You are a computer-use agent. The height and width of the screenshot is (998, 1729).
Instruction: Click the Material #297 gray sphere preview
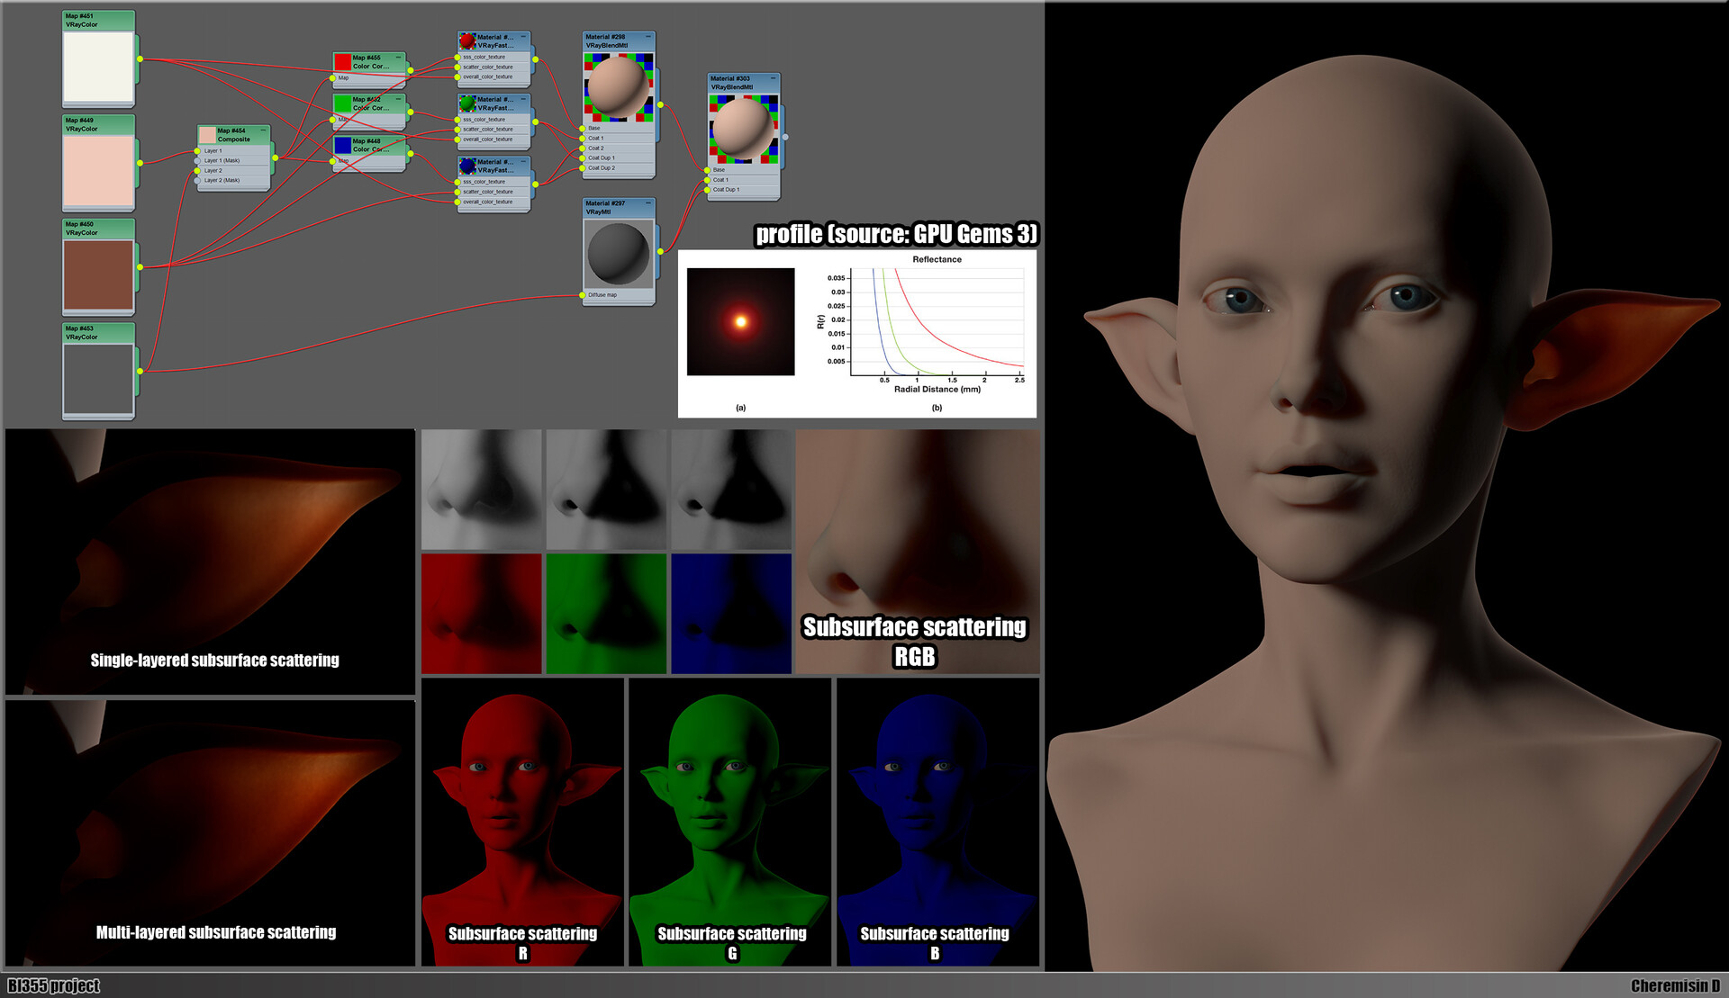pyautogui.click(x=619, y=254)
